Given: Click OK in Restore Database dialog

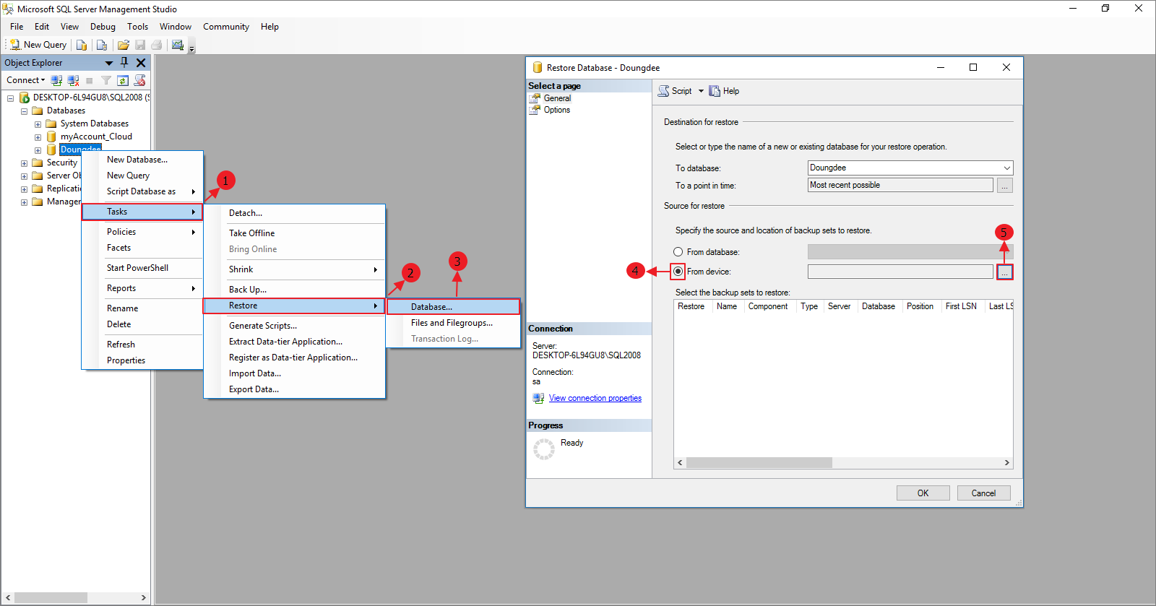Looking at the screenshot, I should coord(923,493).
